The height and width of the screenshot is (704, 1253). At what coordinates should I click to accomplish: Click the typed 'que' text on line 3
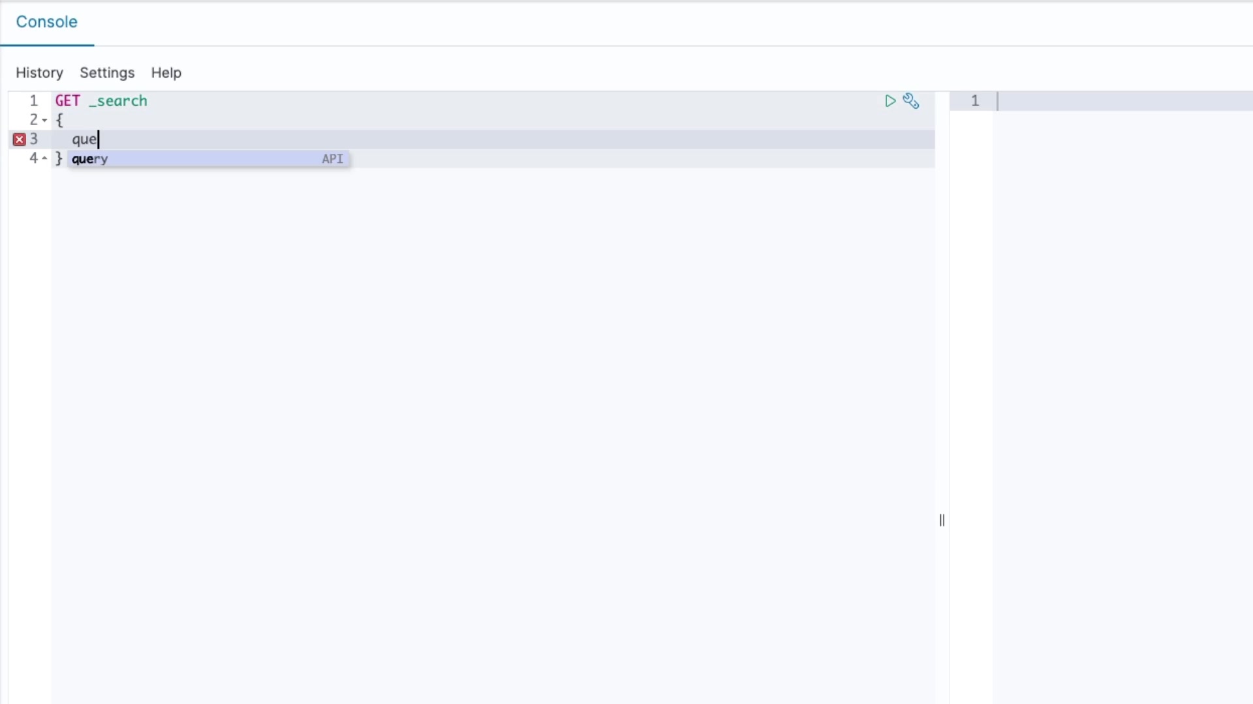pyautogui.click(x=84, y=139)
